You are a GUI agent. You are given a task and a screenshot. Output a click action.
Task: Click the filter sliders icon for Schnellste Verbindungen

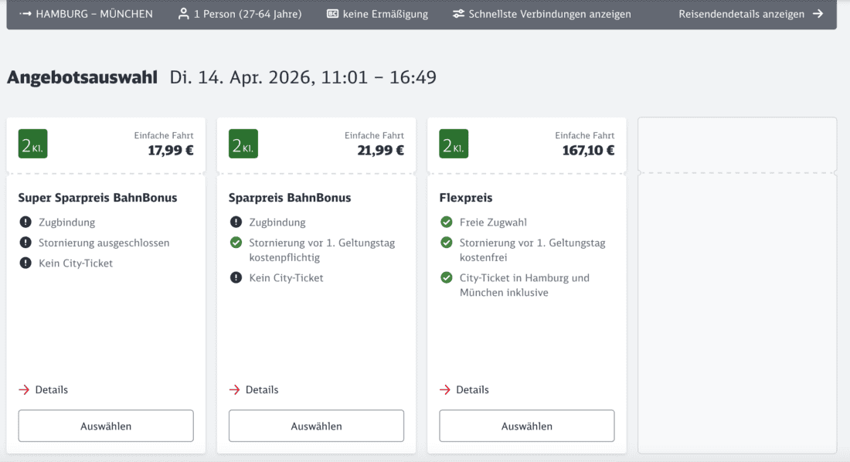pyautogui.click(x=458, y=14)
